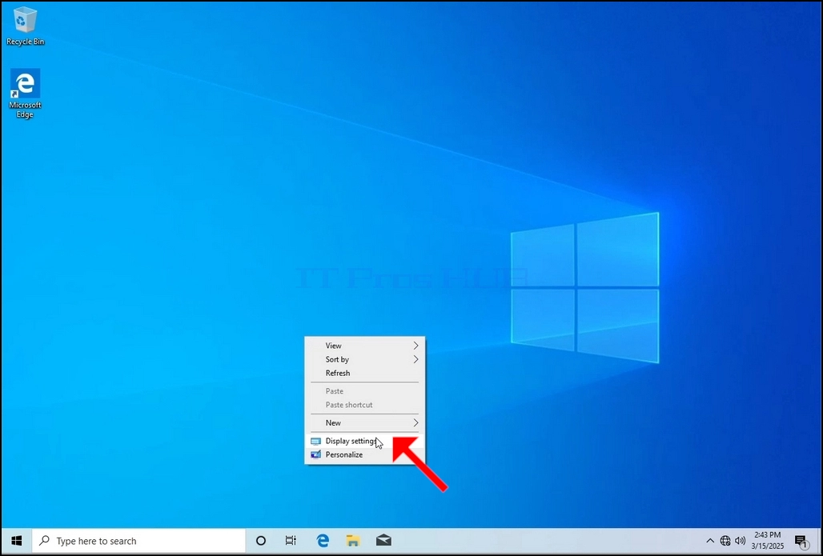Expand the Sort by submenu
This screenshot has height=556, width=823.
click(x=365, y=359)
